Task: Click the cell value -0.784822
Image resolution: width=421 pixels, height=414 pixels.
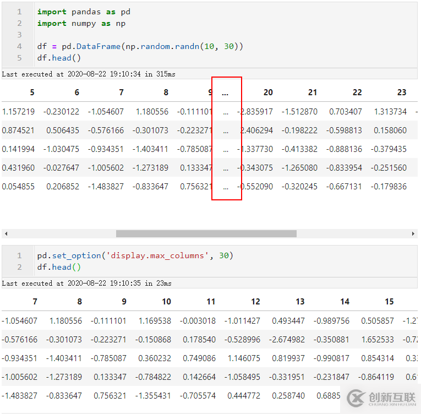Action: pyautogui.click(x=153, y=377)
